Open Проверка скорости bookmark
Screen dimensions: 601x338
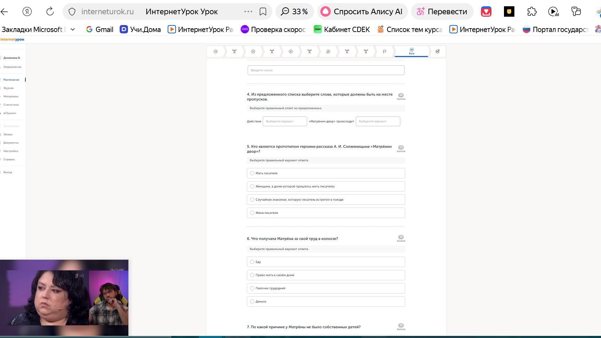(273, 30)
